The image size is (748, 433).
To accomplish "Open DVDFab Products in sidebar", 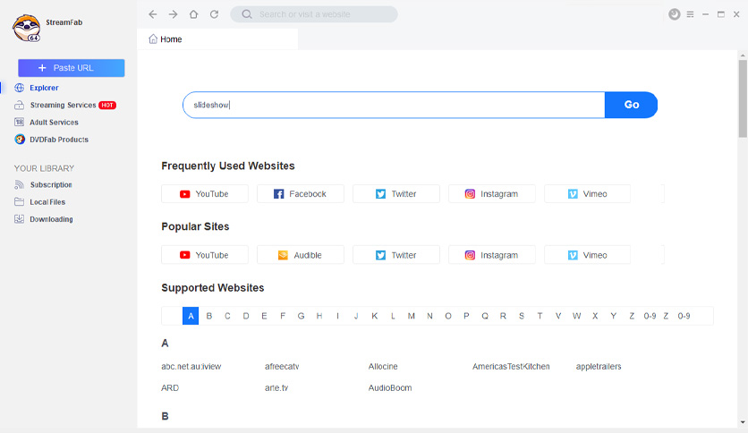I will [59, 140].
